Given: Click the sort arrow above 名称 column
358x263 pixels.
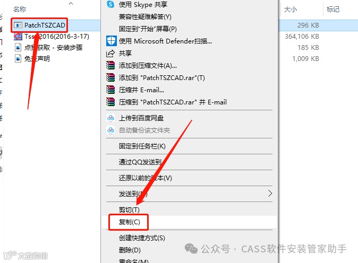Looking at the screenshot, I should tap(71, 3).
